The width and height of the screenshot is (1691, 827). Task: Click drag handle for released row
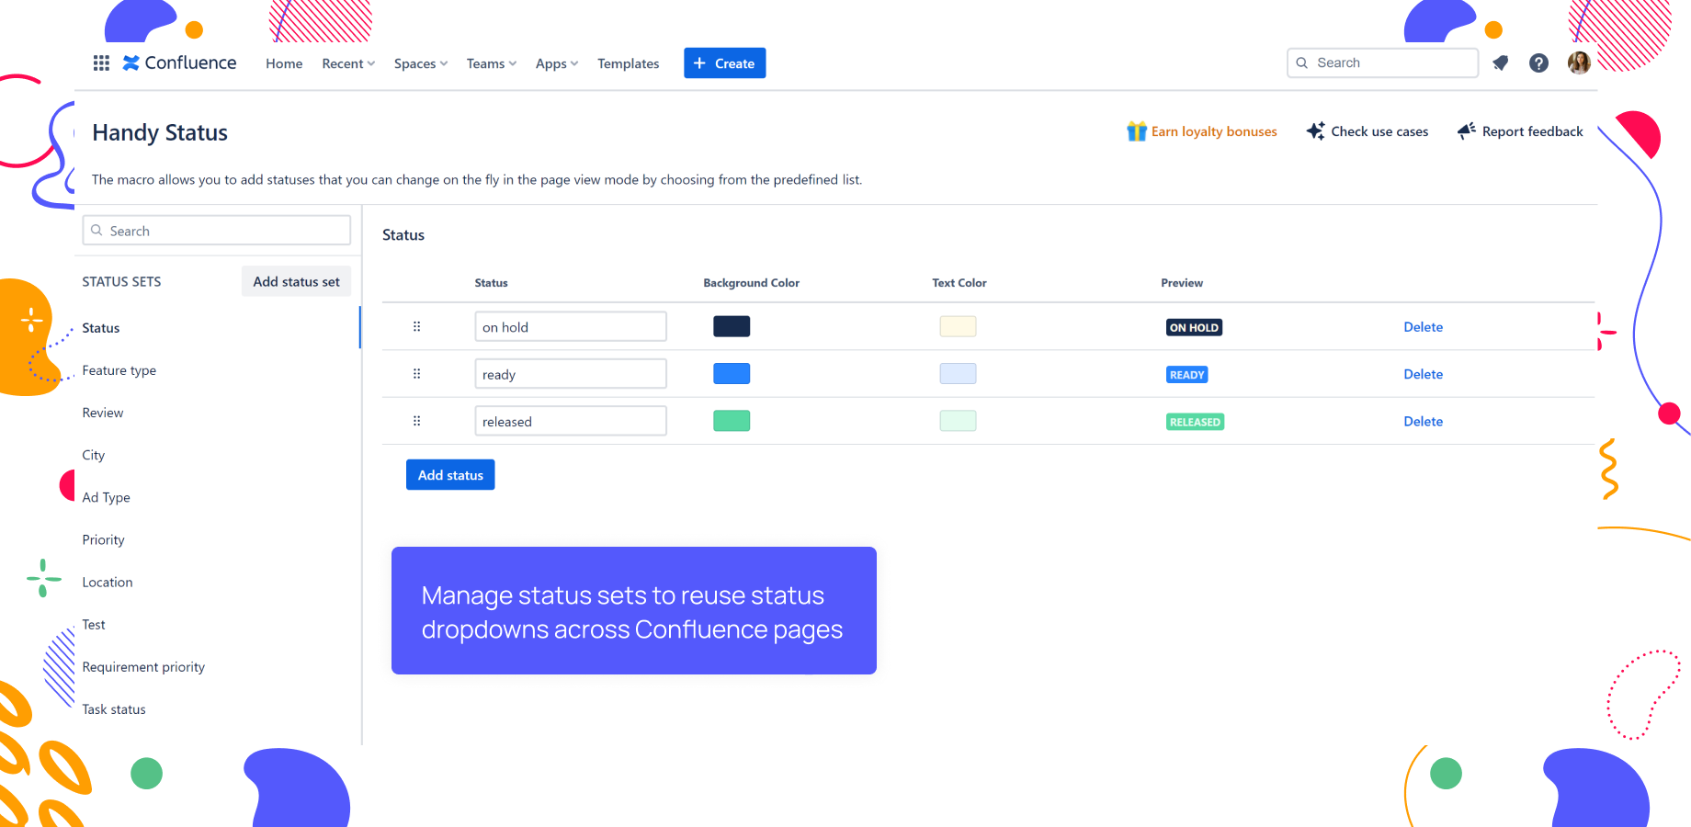point(416,421)
